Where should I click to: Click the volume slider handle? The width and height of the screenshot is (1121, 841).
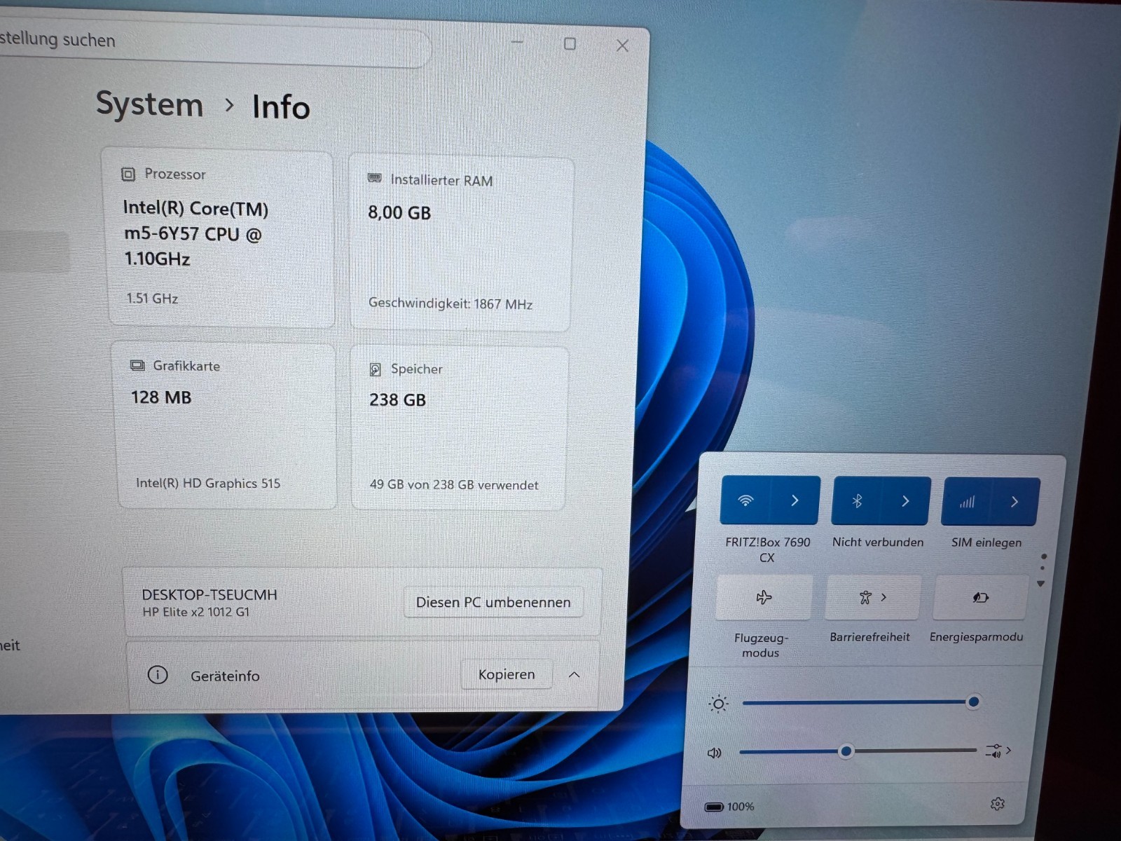[x=846, y=751]
